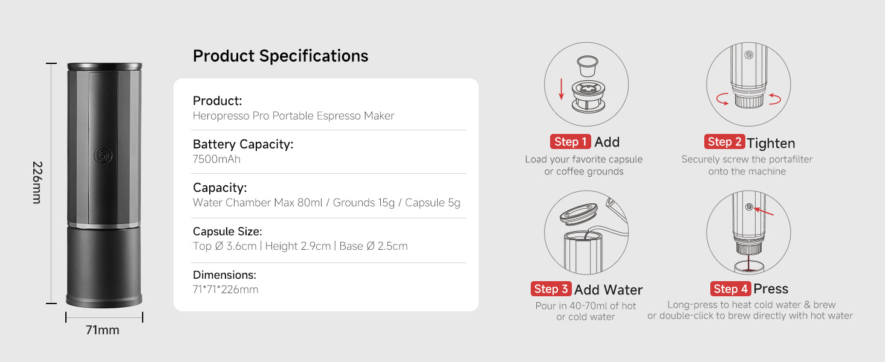Select the red Step 1 badge

tap(570, 142)
